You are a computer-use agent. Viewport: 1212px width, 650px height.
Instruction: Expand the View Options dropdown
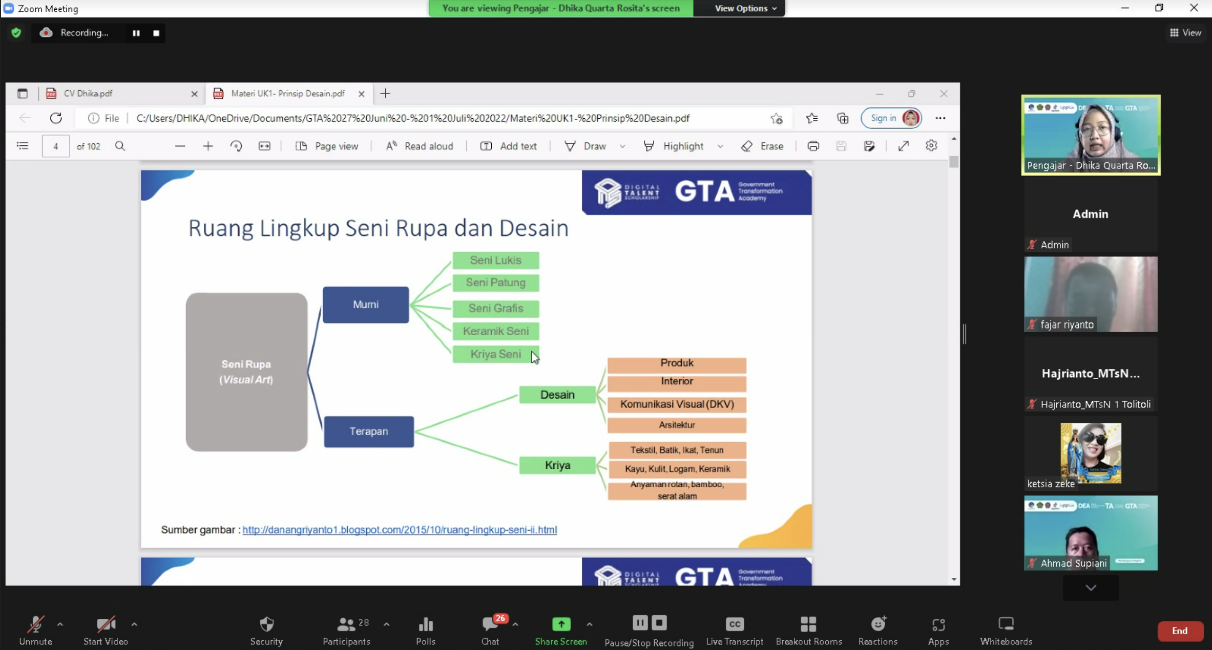tap(745, 8)
